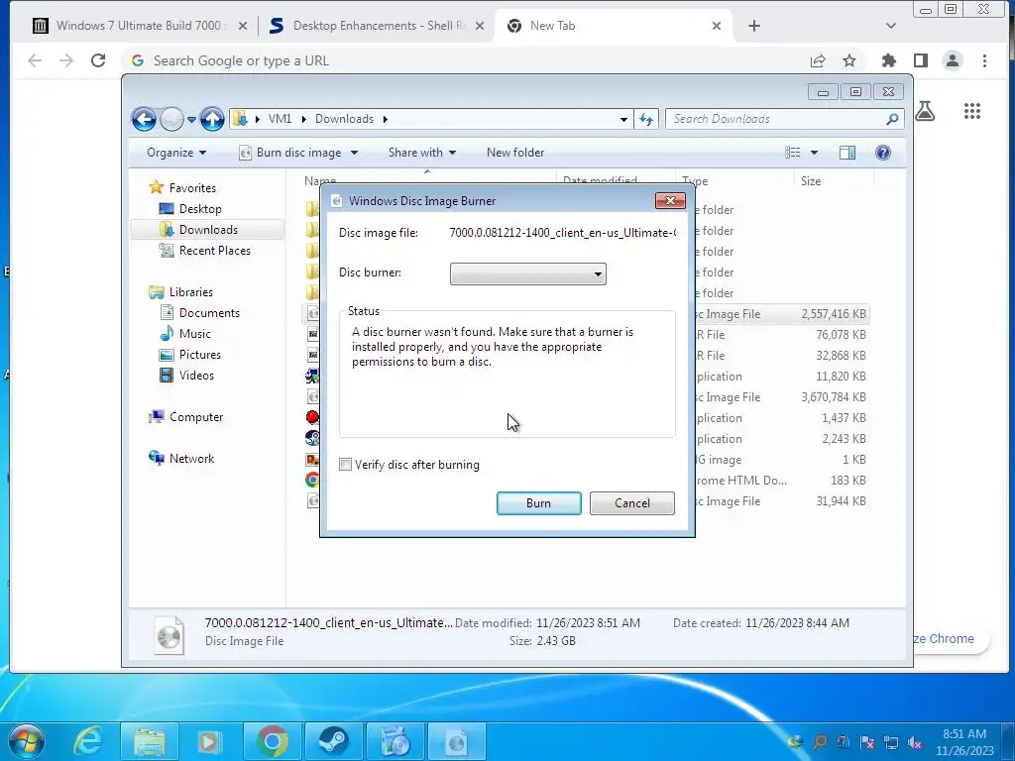The width and height of the screenshot is (1015, 761).
Task: Switch to Steam in the taskbar
Action: coord(334,741)
